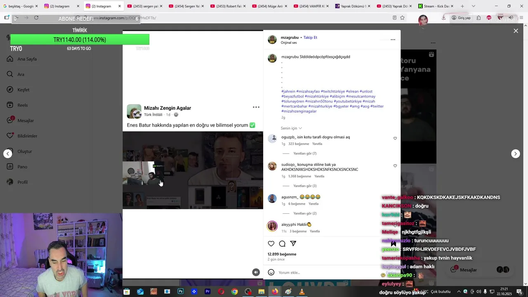Toggle video sound with speaker icon

pyautogui.click(x=256, y=272)
